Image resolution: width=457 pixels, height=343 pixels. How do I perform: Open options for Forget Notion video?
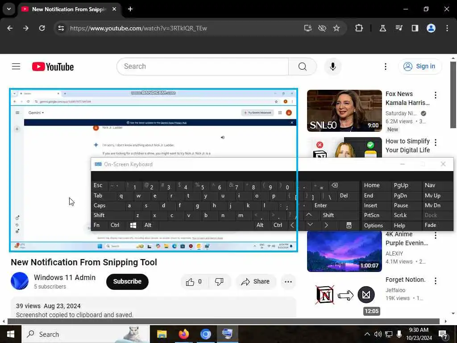click(436, 281)
